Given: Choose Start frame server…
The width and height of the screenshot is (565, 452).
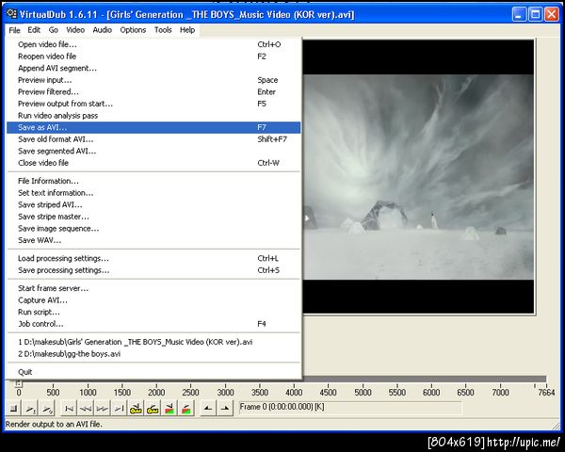Looking at the screenshot, I should 153,288.
